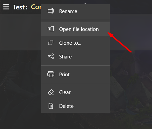
Task: Click the Test: title text
Action: 20,7
